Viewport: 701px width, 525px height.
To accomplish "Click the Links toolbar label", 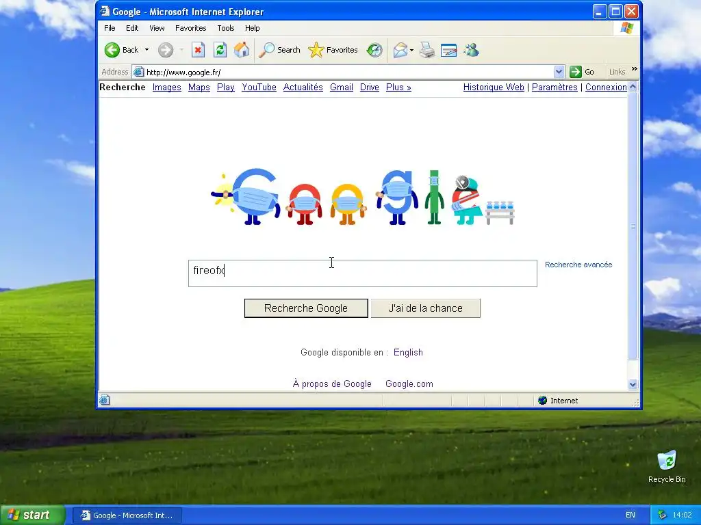I will [617, 72].
